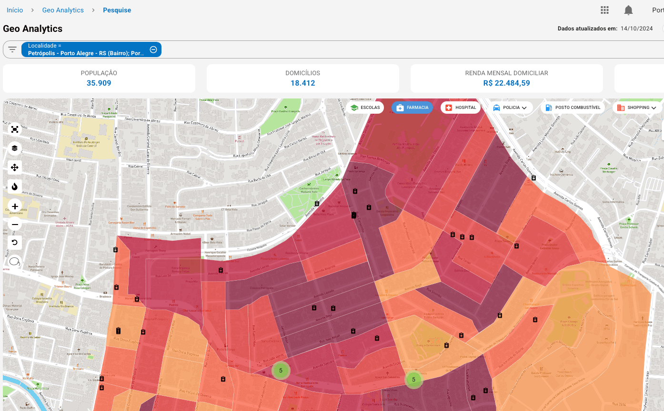
Task: Expand the Shopping dropdown chip
Action: pyautogui.click(x=637, y=108)
